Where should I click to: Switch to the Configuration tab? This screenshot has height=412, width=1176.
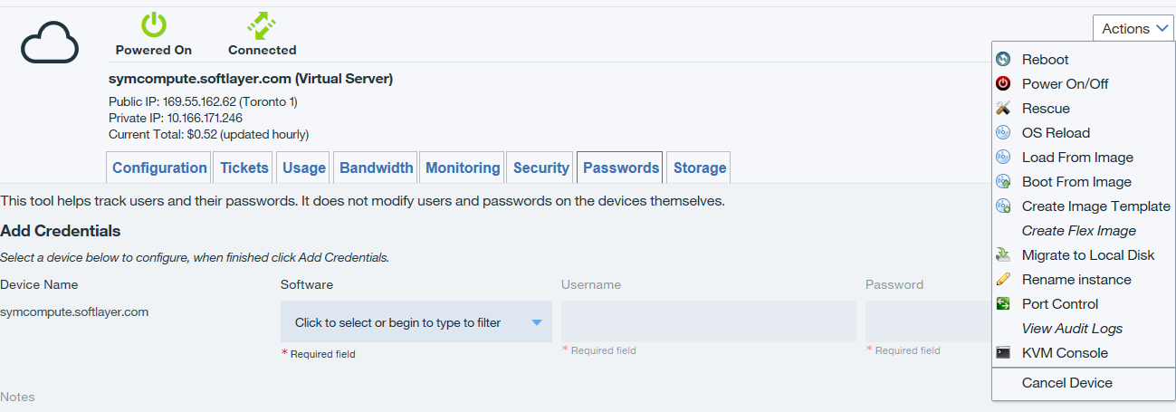[159, 168]
